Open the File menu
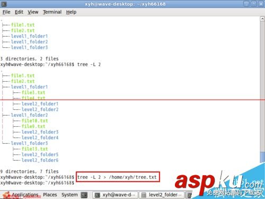Image resolution: width=265 pixels, height=199 pixels. tap(6, 12)
